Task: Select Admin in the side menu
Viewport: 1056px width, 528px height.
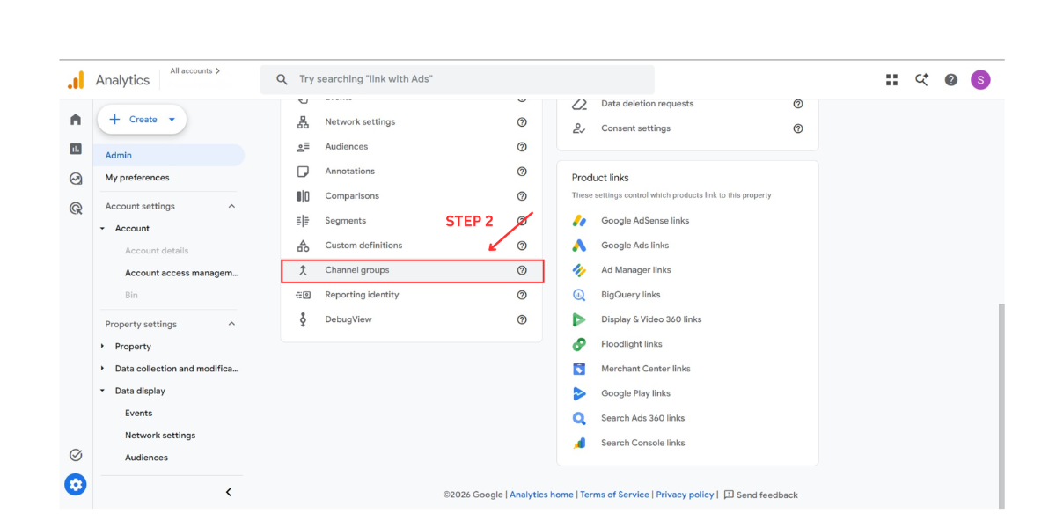Action: click(x=169, y=155)
